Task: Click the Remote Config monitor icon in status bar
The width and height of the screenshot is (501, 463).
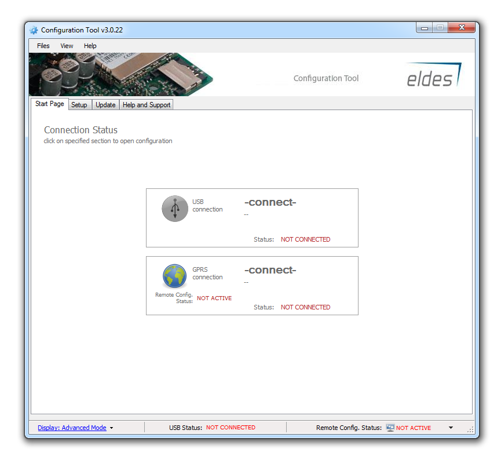Action: (390, 428)
